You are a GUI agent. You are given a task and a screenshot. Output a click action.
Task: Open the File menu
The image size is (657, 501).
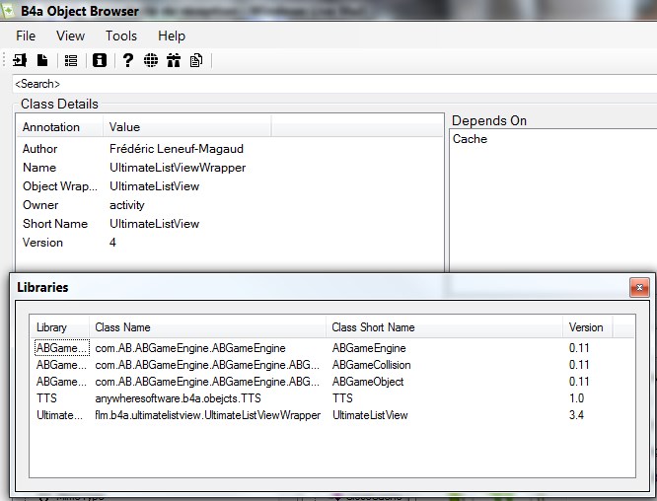26,36
